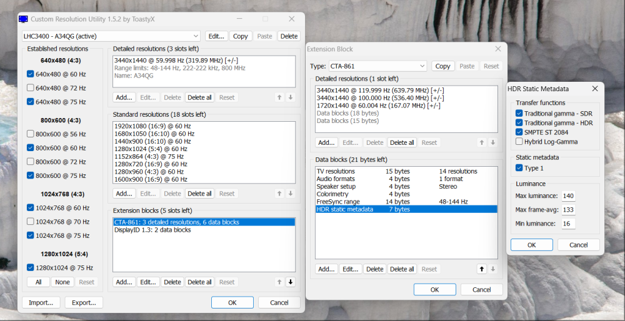The image size is (625, 321).
Task: Move HDR static metadata data block up
Action: (x=482, y=269)
